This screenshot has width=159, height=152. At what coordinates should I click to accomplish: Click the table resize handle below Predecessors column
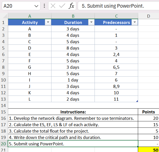click(x=137, y=101)
